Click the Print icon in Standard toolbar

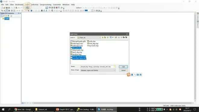[9, 8]
